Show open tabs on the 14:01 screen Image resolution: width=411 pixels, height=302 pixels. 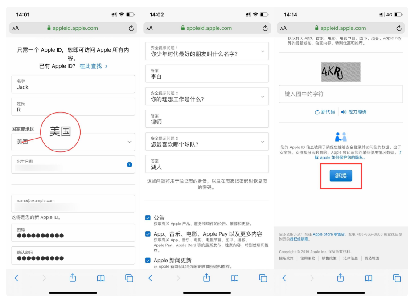tap(129, 278)
